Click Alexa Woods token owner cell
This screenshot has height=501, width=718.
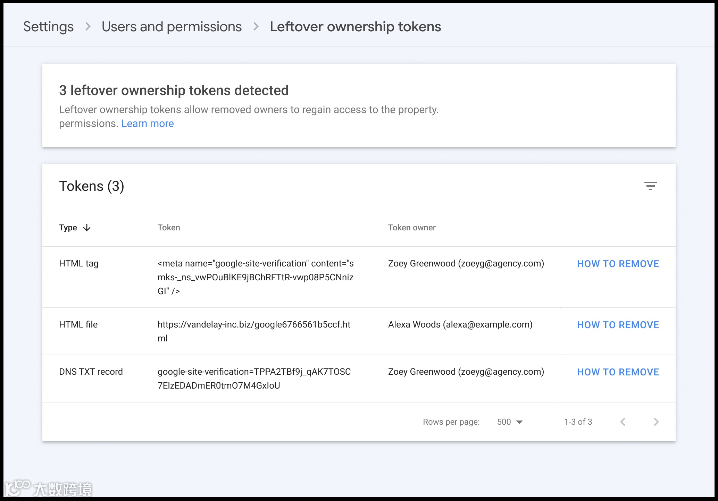(460, 325)
